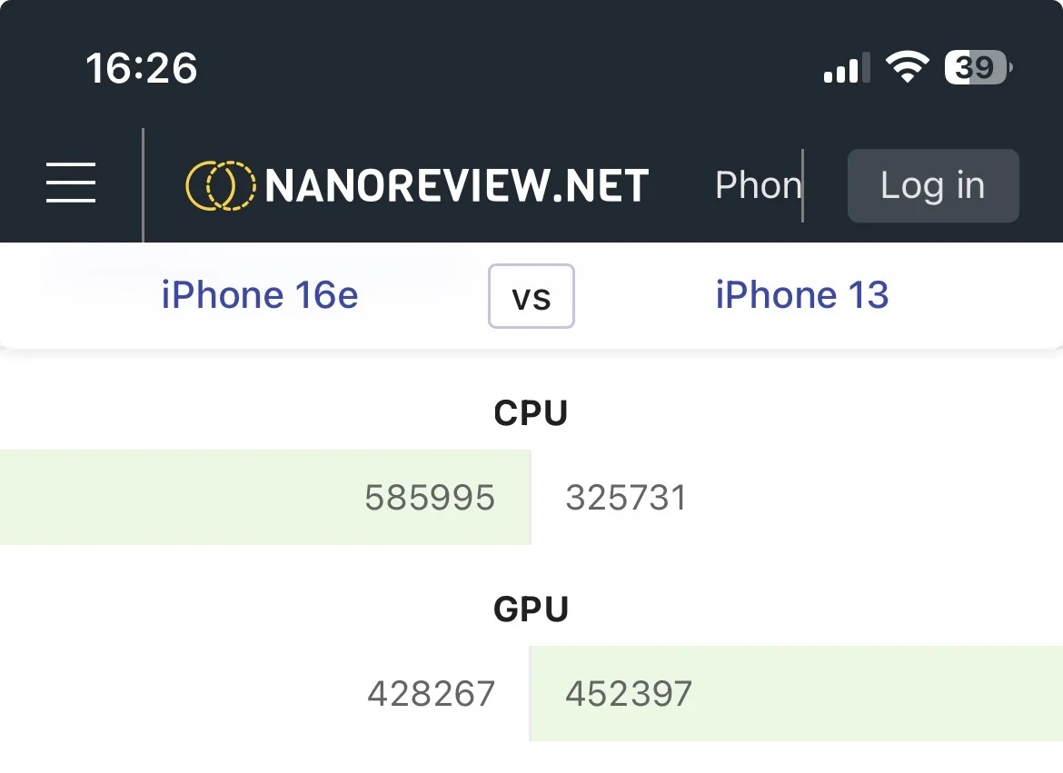Click the 325731 CPU score

626,498
